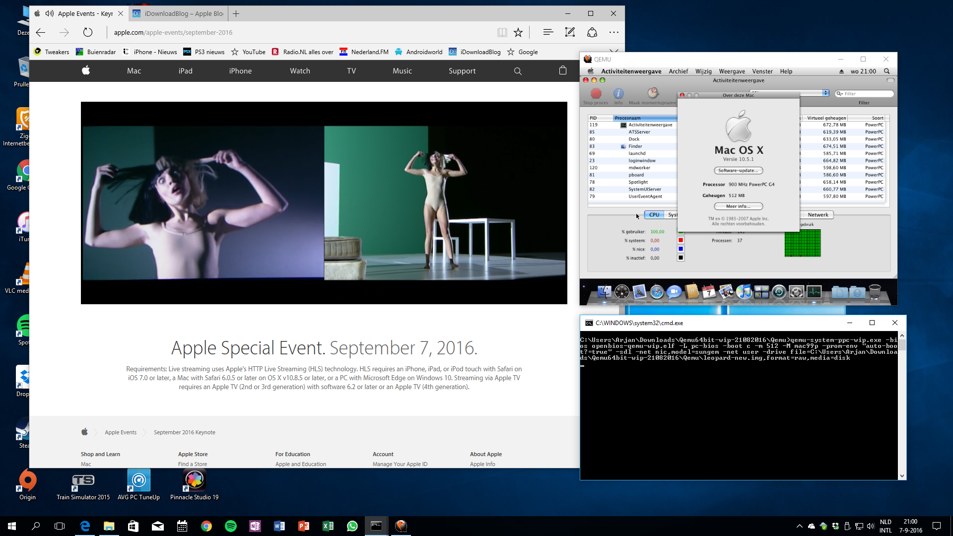Open the Venster menu
The height and width of the screenshot is (536, 953).
762,71
